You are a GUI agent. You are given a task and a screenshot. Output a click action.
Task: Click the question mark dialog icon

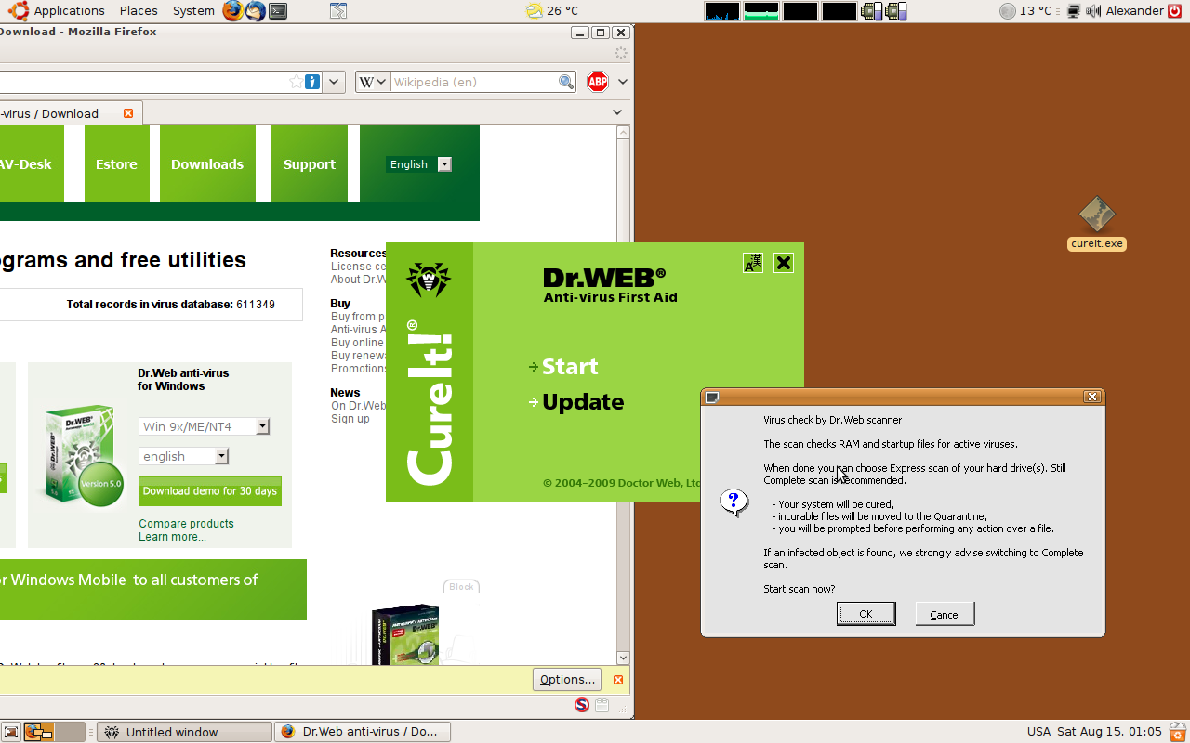734,503
